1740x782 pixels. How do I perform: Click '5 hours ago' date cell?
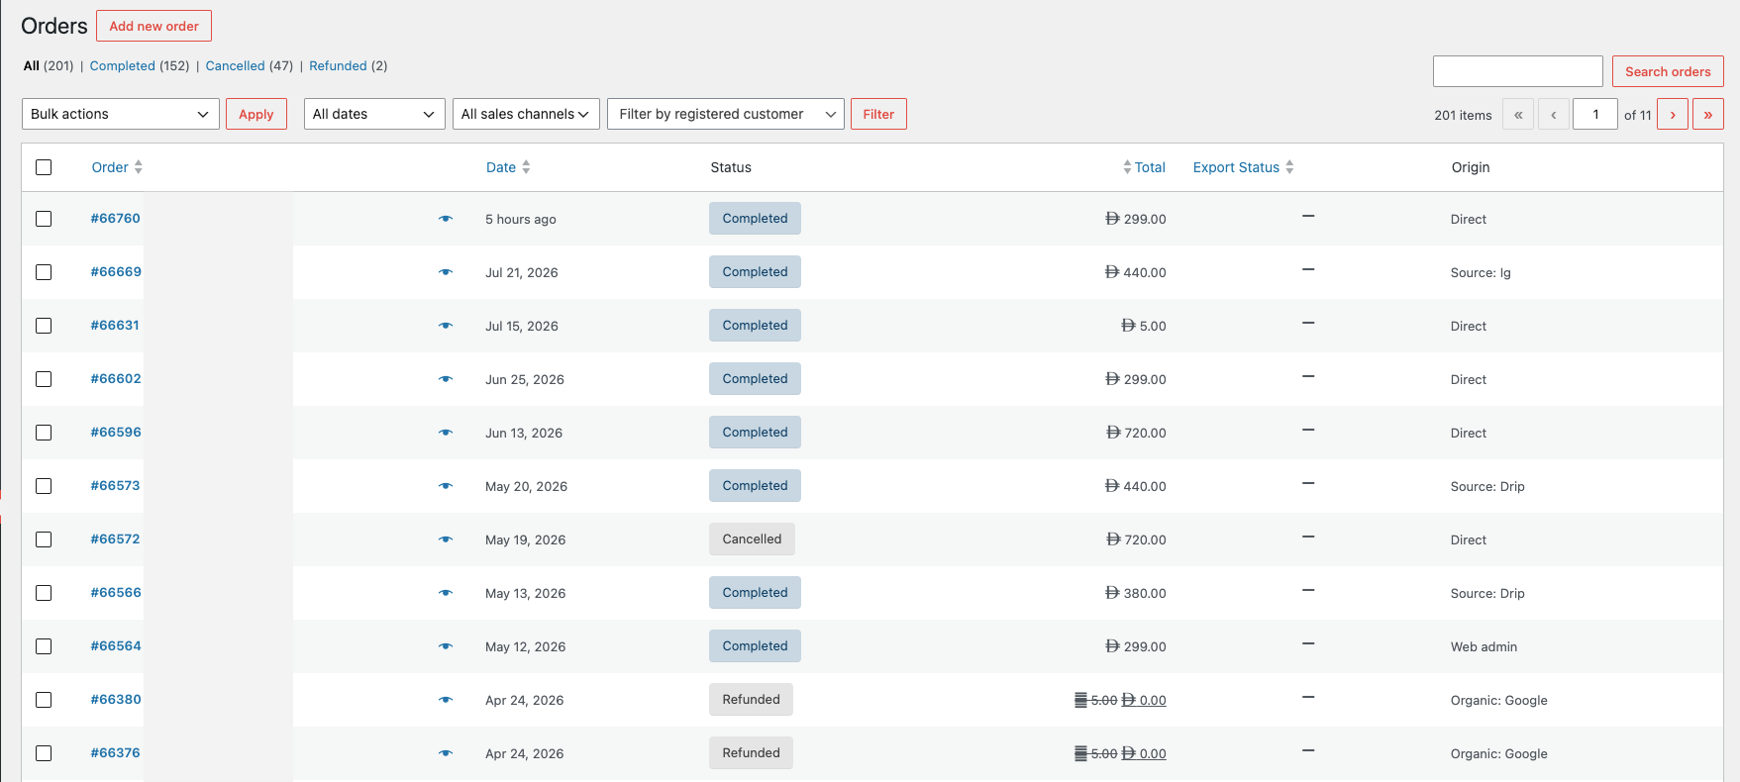pos(521,219)
